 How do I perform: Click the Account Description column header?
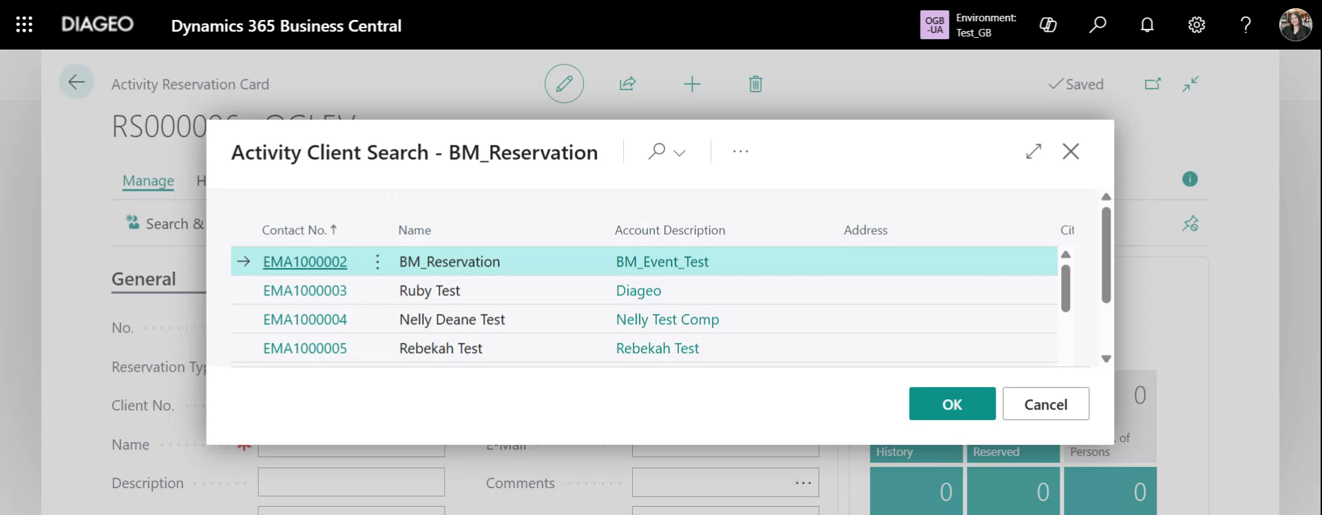pyautogui.click(x=670, y=230)
